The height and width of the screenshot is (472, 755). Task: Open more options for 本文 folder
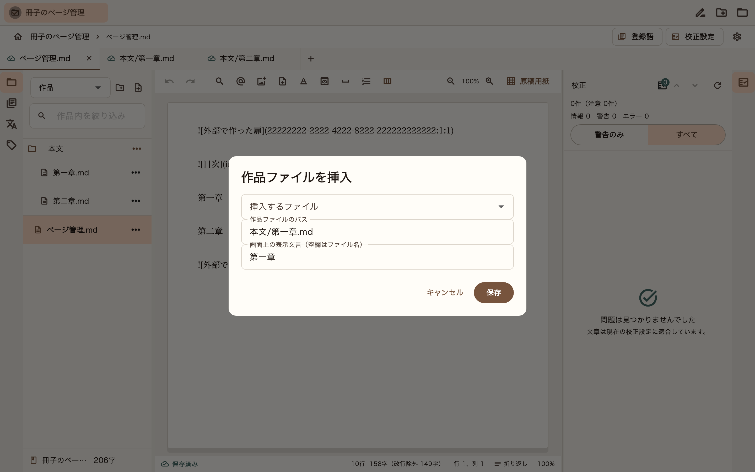point(137,149)
